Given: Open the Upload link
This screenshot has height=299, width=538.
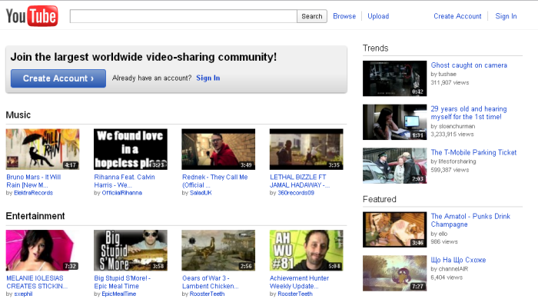Looking at the screenshot, I should [378, 16].
